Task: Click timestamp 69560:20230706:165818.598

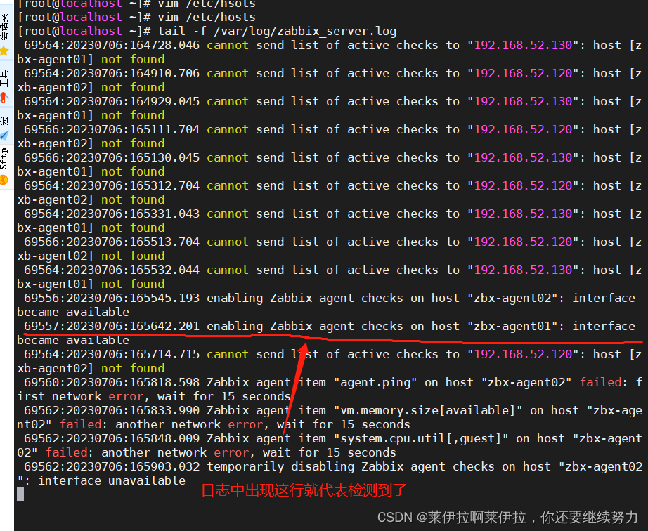Action: (x=112, y=382)
